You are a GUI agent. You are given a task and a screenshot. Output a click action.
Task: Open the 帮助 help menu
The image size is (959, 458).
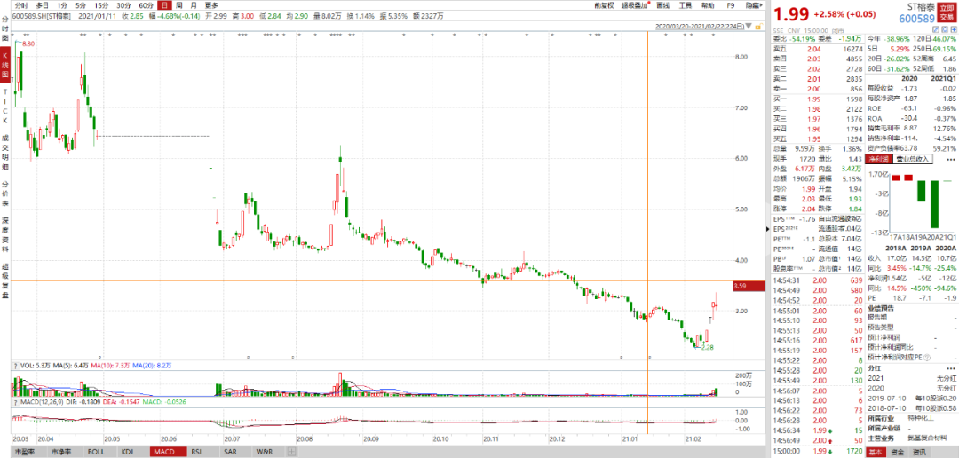coord(708,5)
